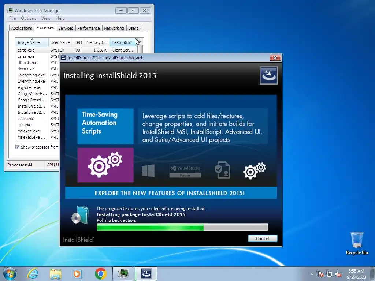Switch to the Users tab
Image resolution: width=375 pixels, height=281 pixels.
(133, 28)
